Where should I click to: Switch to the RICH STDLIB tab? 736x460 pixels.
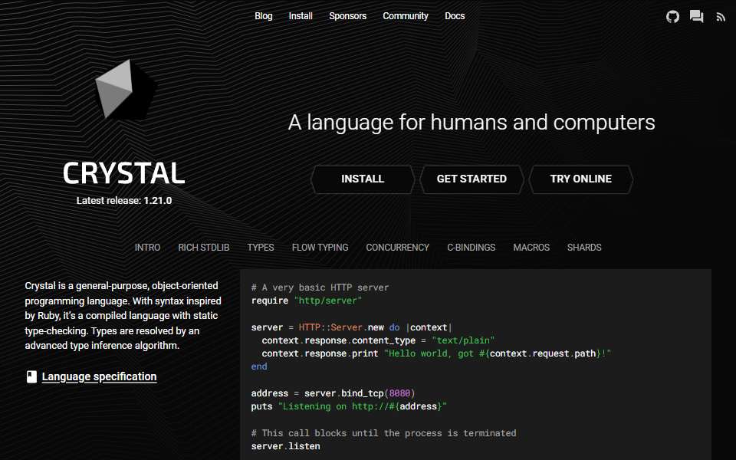click(204, 248)
